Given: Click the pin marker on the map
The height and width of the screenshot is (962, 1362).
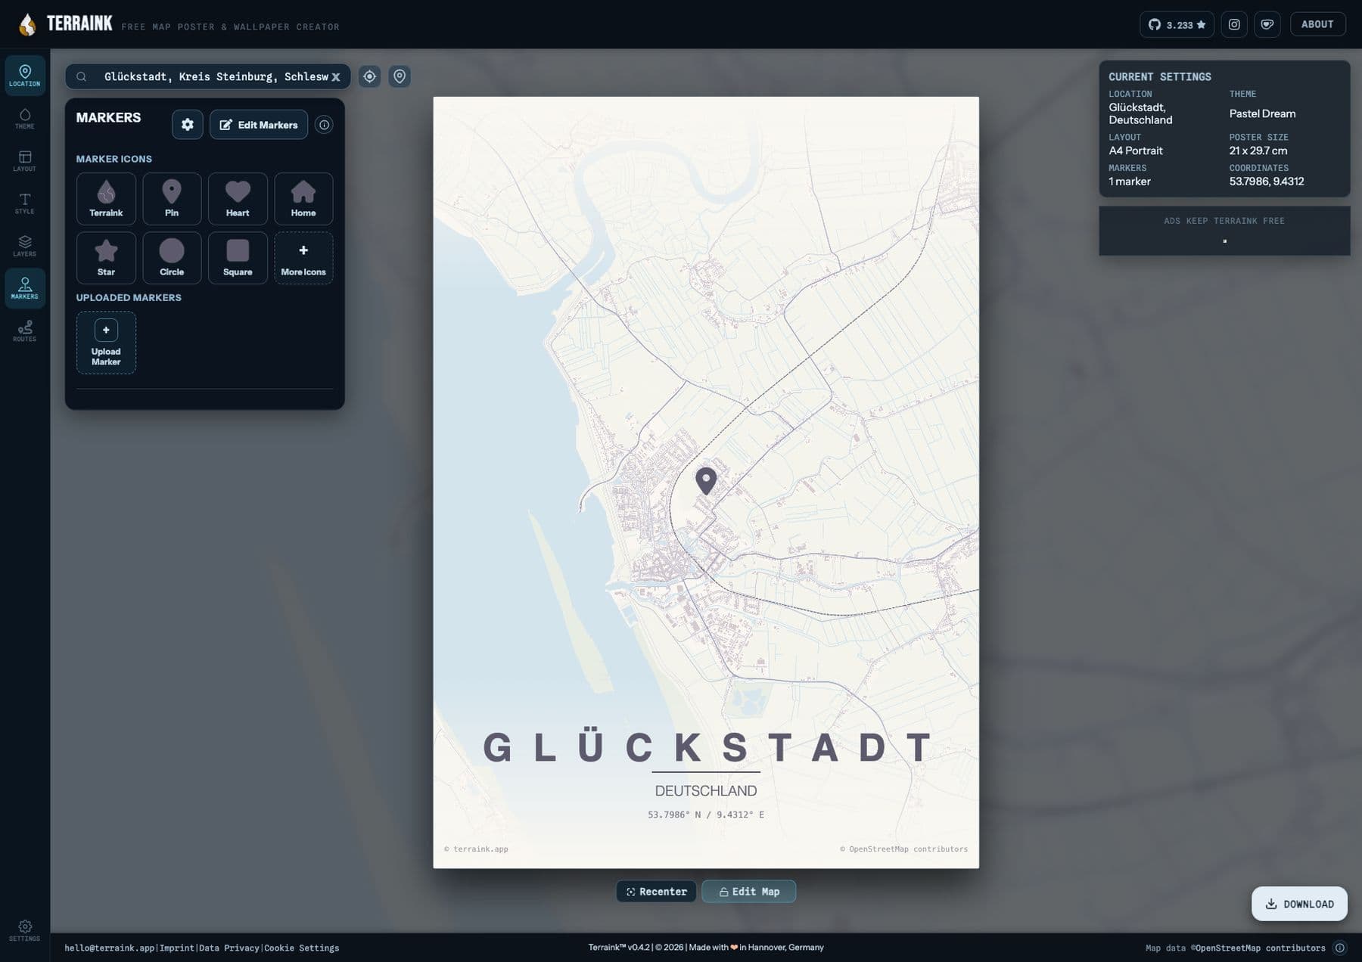Looking at the screenshot, I should 706,480.
